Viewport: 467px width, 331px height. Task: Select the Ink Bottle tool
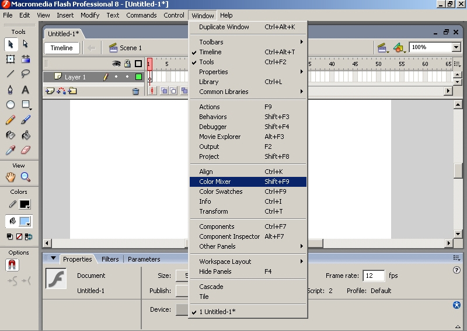point(11,135)
